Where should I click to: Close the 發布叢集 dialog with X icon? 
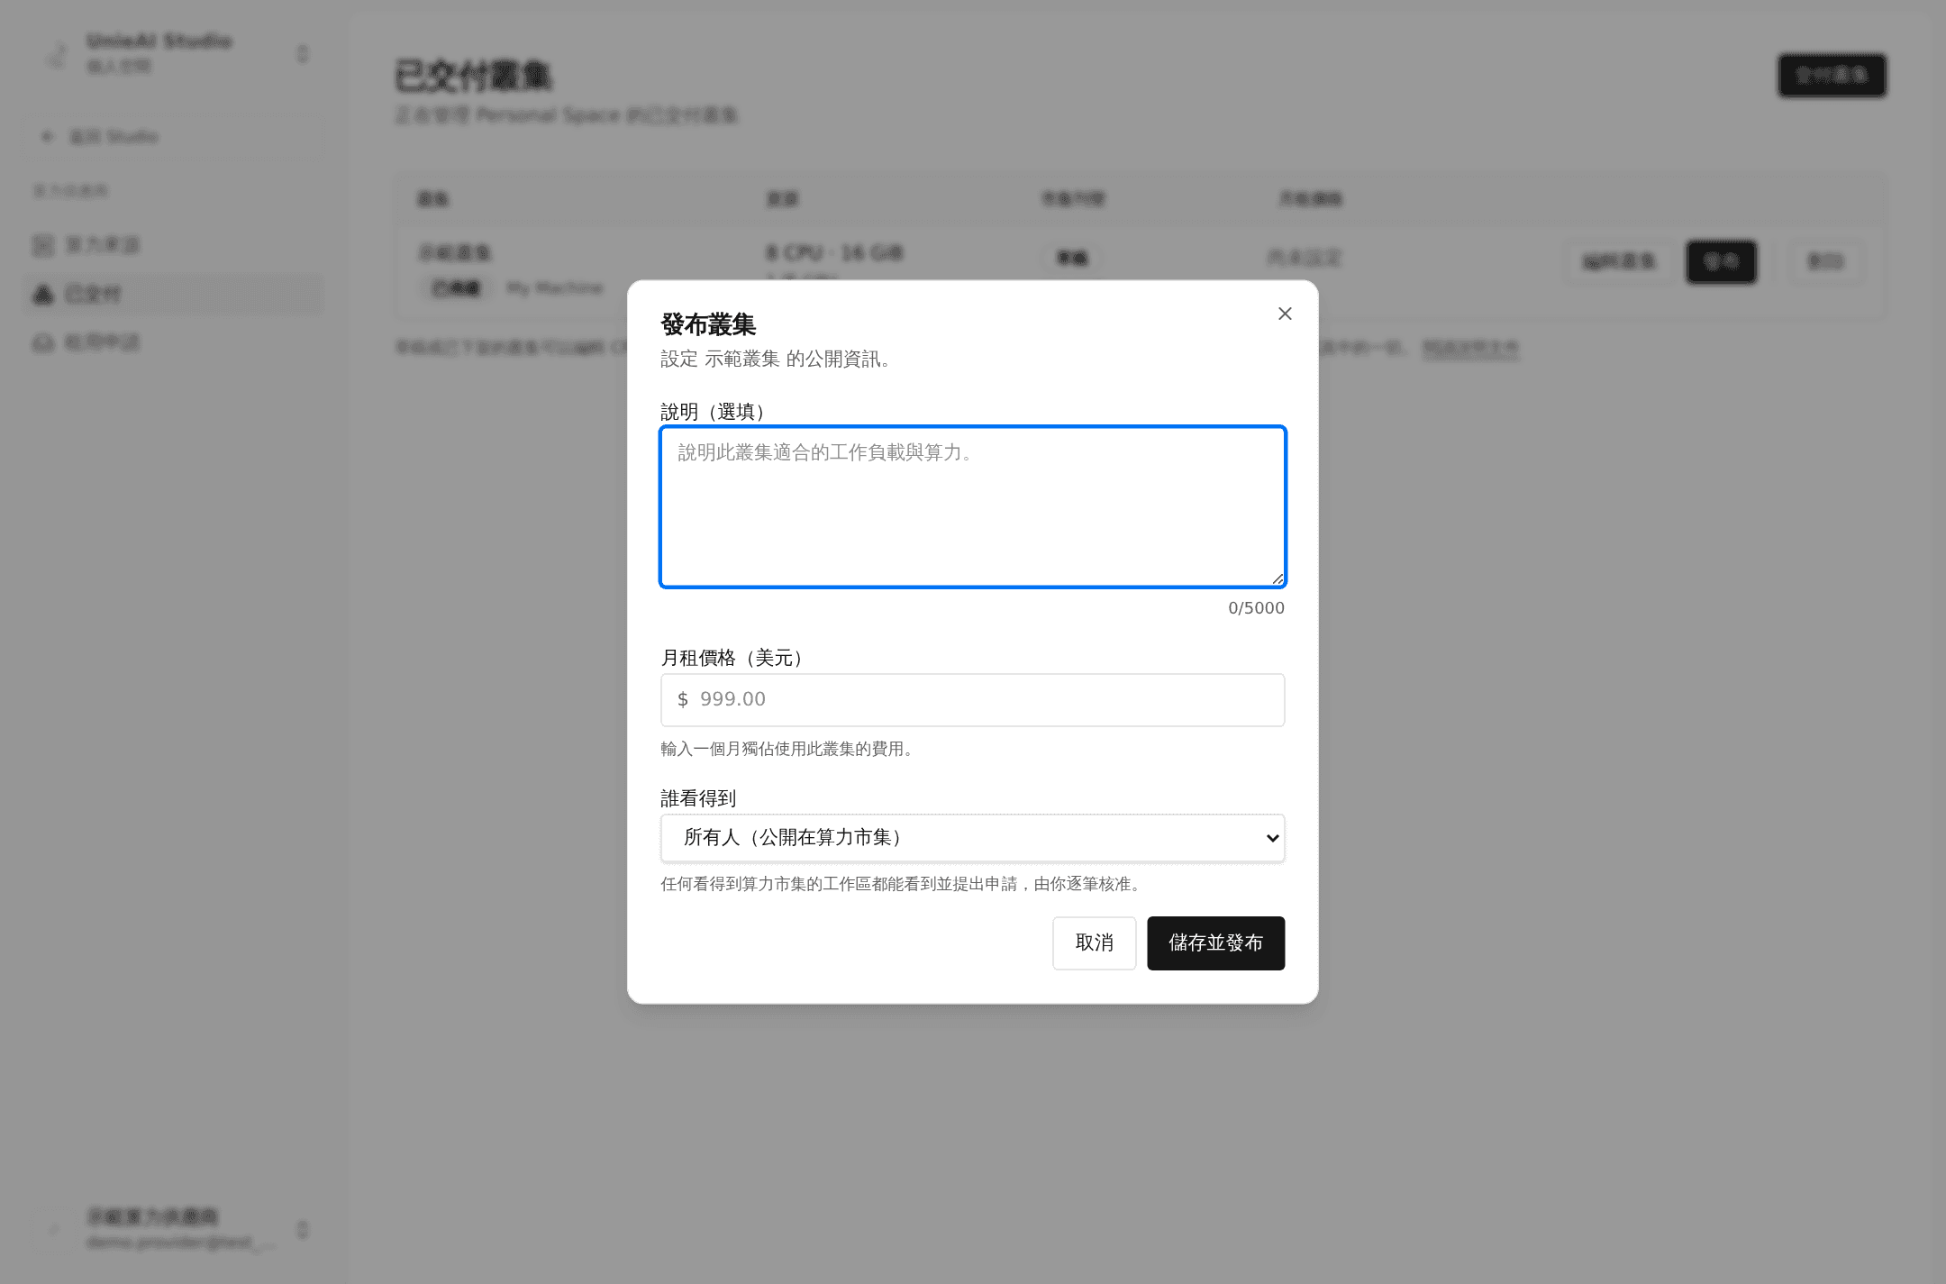pos(1285,314)
